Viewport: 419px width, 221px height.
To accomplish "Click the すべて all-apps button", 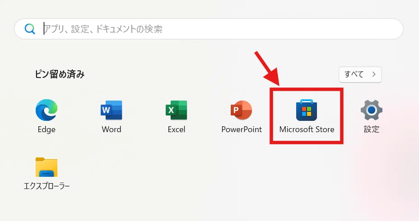I will point(360,74).
